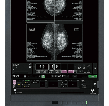
Task: Open the LCC second image thumbnail
Action: [x=45, y=67]
